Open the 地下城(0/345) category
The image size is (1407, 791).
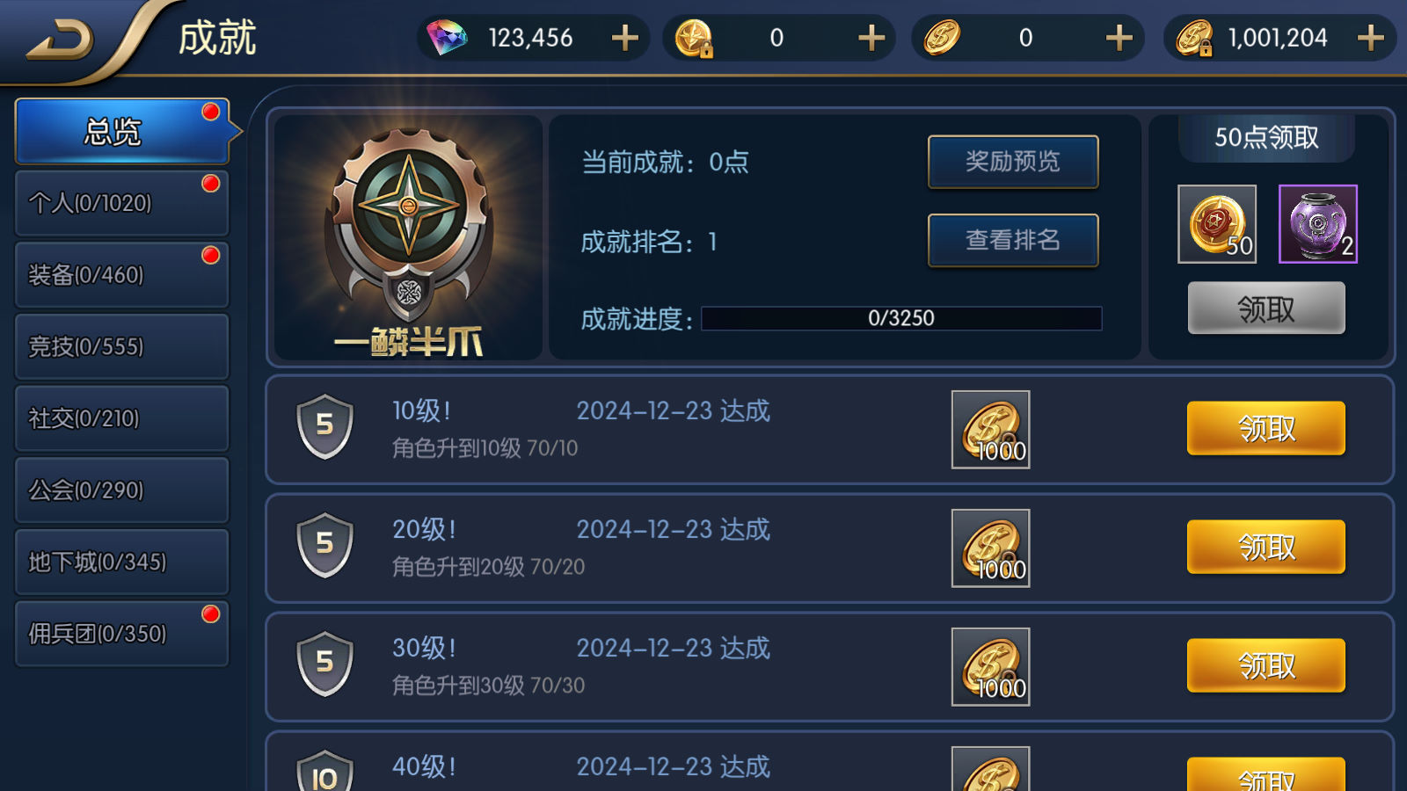[x=122, y=562]
